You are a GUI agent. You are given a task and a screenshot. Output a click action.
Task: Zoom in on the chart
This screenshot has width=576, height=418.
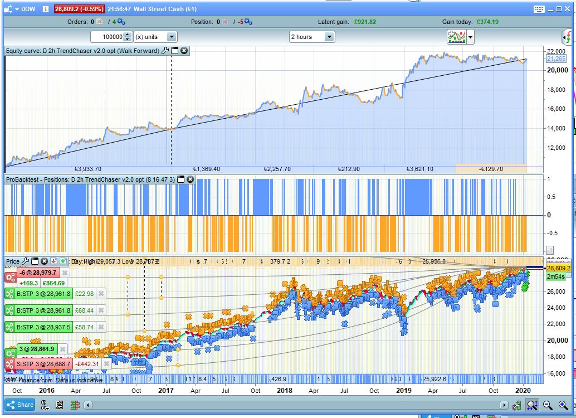[563, 405]
